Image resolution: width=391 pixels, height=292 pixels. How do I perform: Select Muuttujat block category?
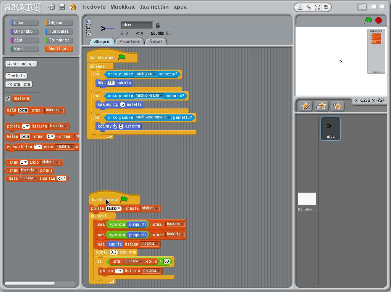(59, 49)
